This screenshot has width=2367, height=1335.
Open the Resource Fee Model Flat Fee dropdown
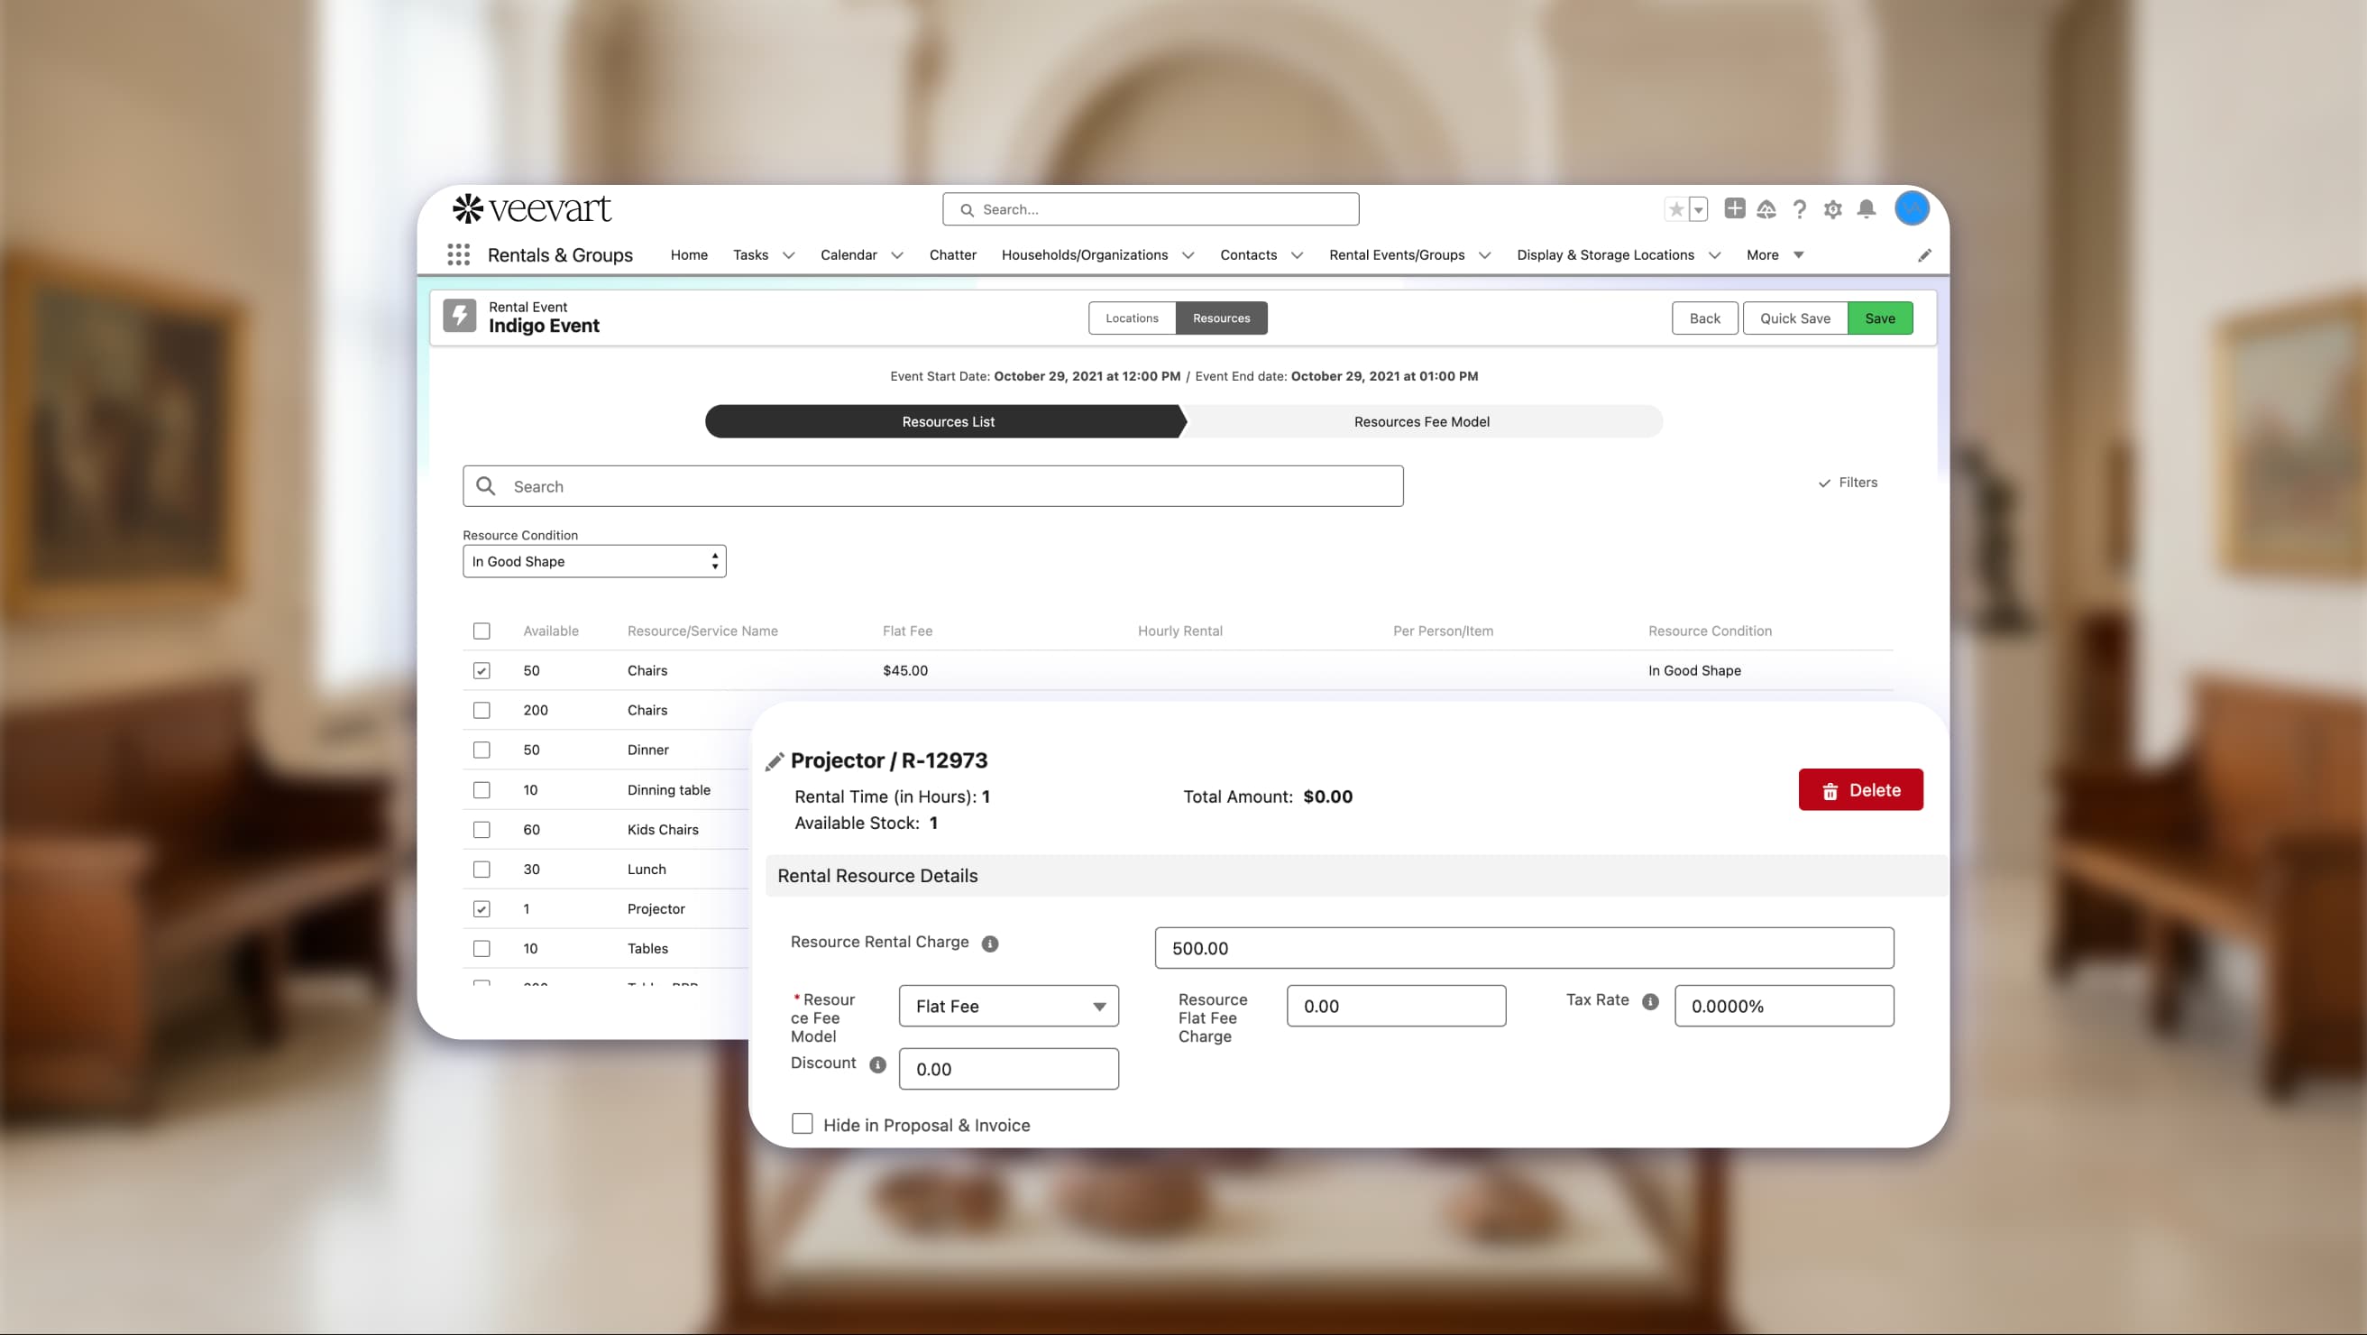pyautogui.click(x=1097, y=1006)
